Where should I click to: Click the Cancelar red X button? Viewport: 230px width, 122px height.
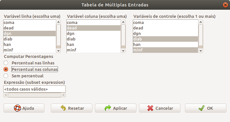tap(160, 108)
